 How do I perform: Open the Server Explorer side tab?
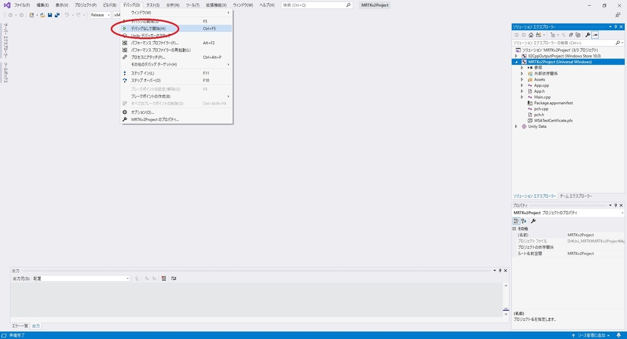pyautogui.click(x=5, y=41)
